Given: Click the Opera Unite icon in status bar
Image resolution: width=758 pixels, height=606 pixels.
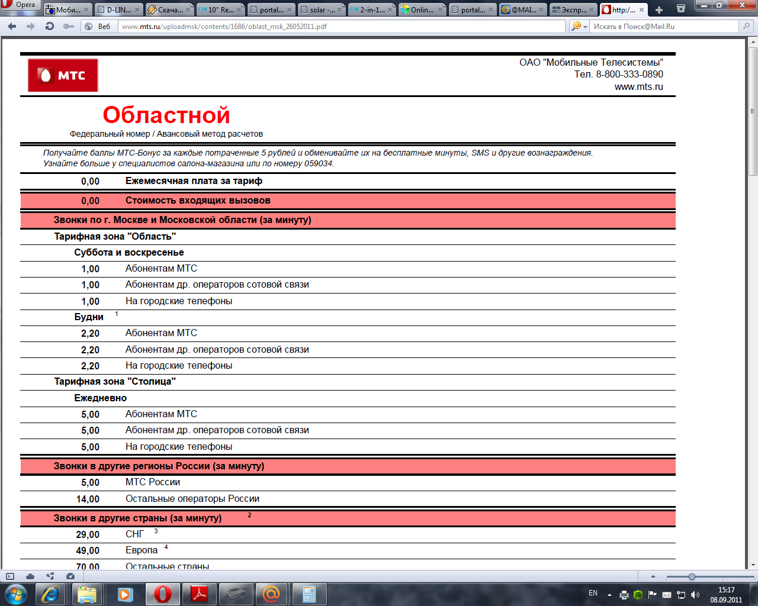Looking at the screenshot, I should tap(50, 576).
